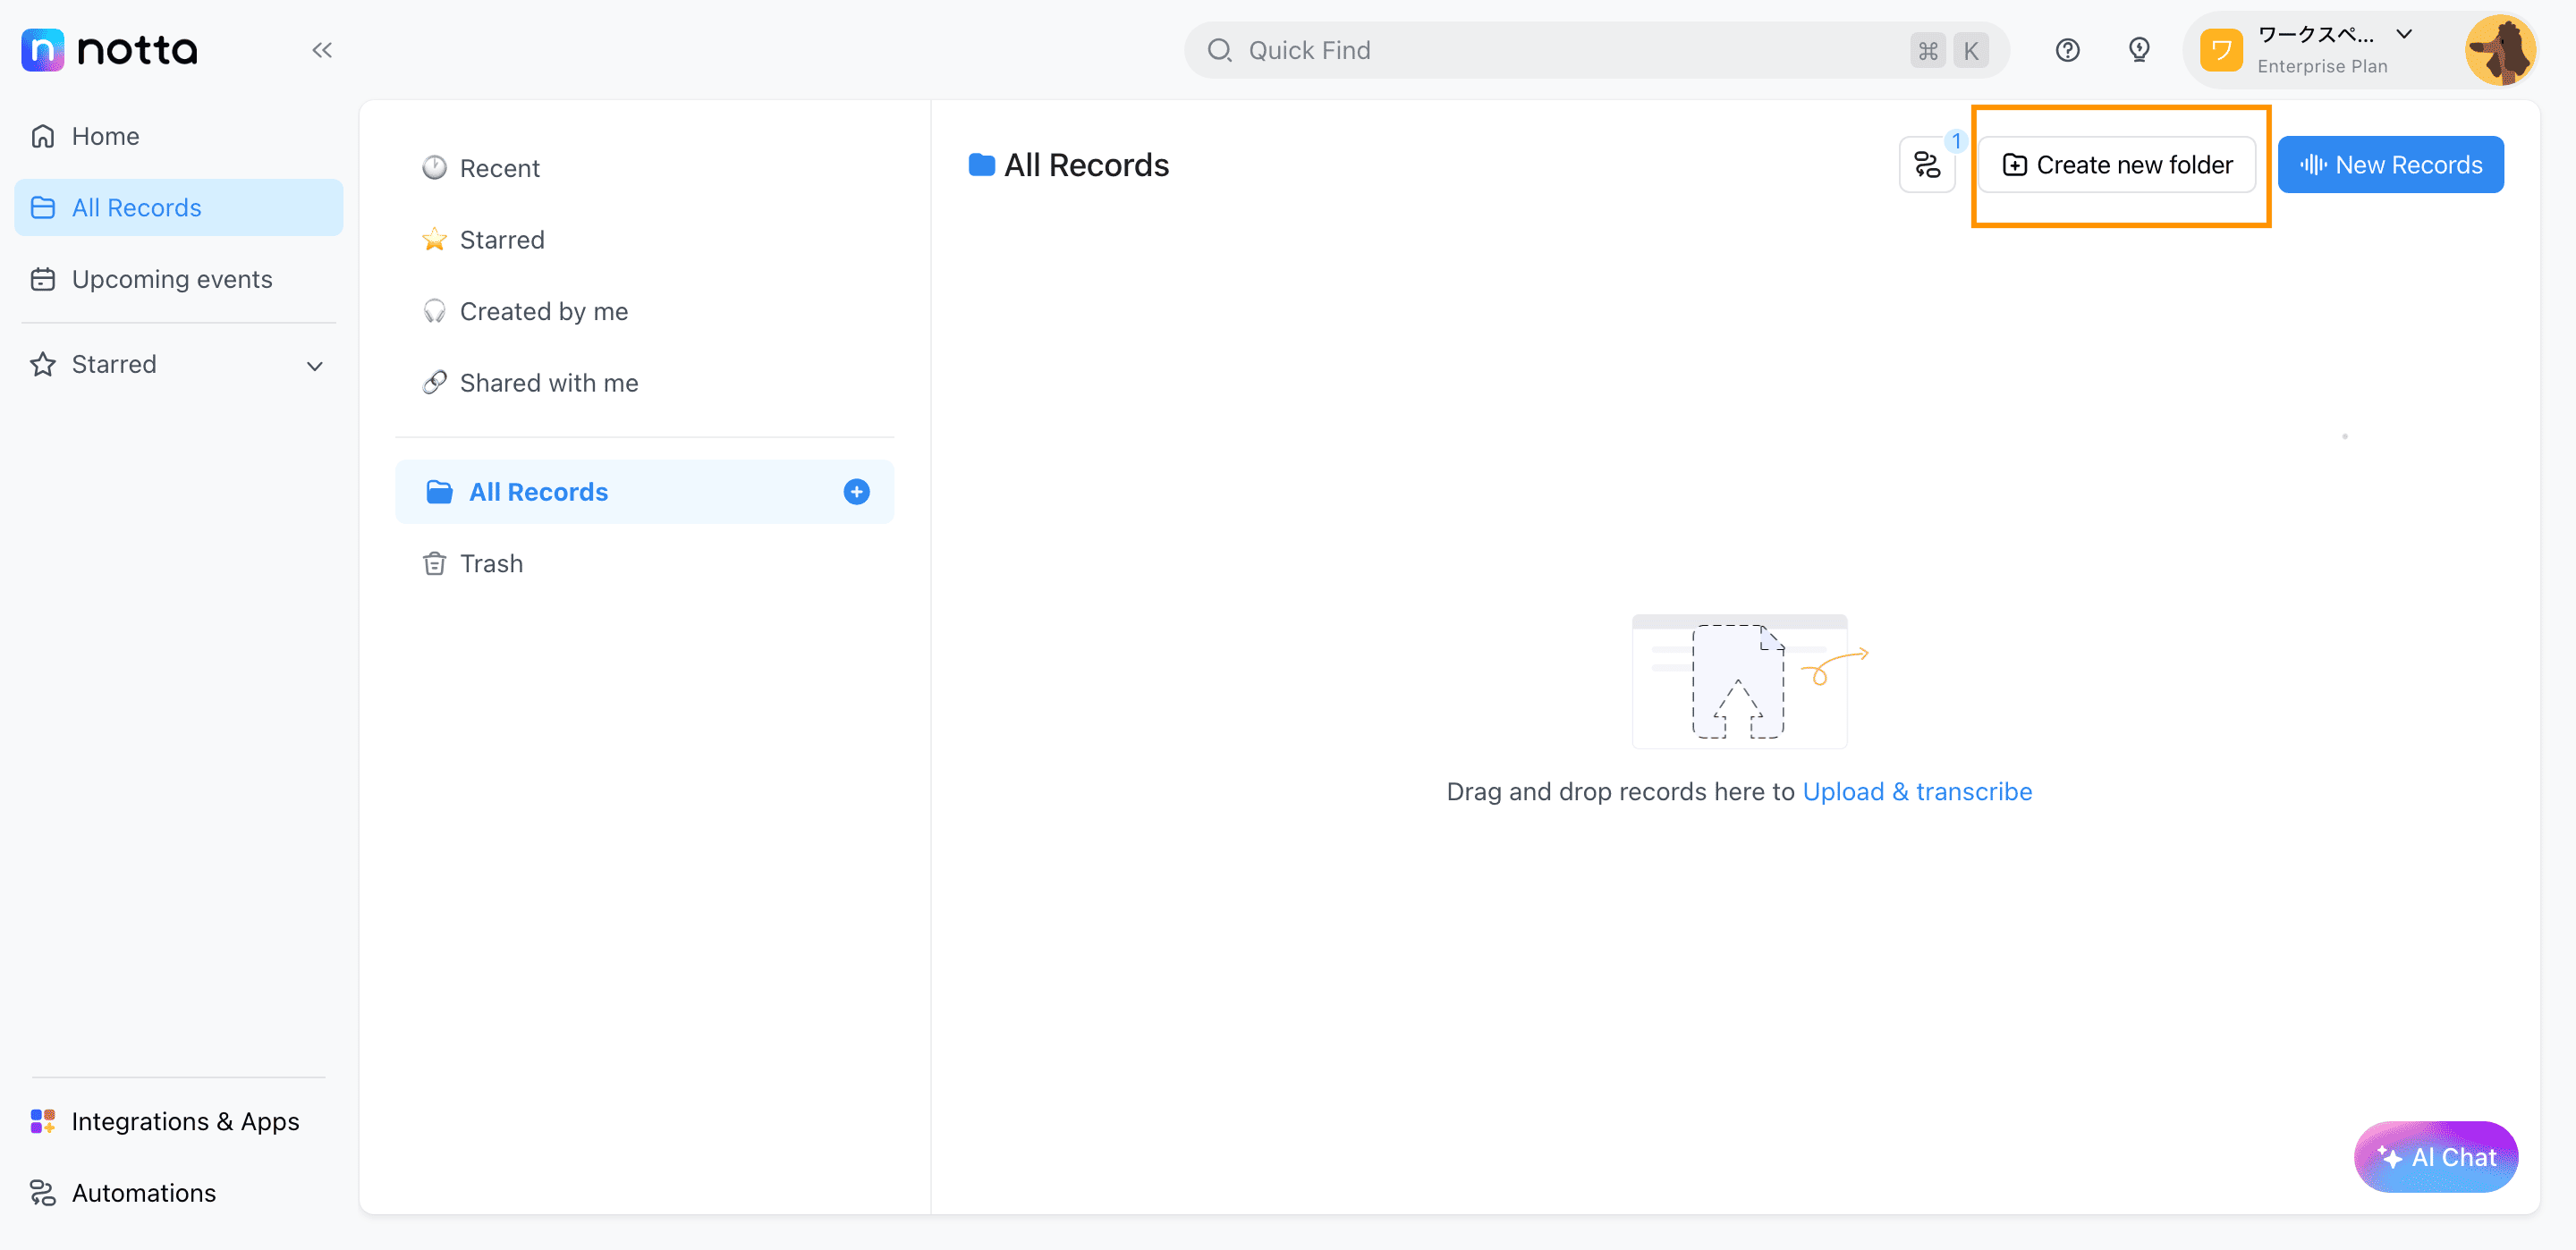Click the 'All Records' page heading text
The height and width of the screenshot is (1250, 2576).
pyautogui.click(x=1086, y=165)
